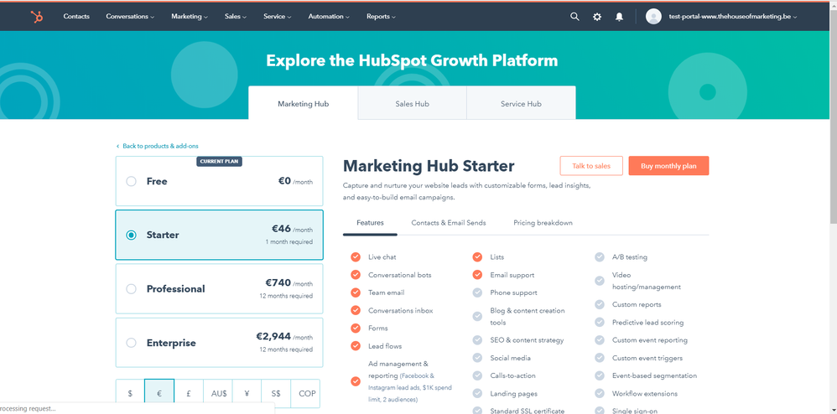The height and width of the screenshot is (414, 837).
Task: Switch to the Marketing Hub tab
Action: 304,104
